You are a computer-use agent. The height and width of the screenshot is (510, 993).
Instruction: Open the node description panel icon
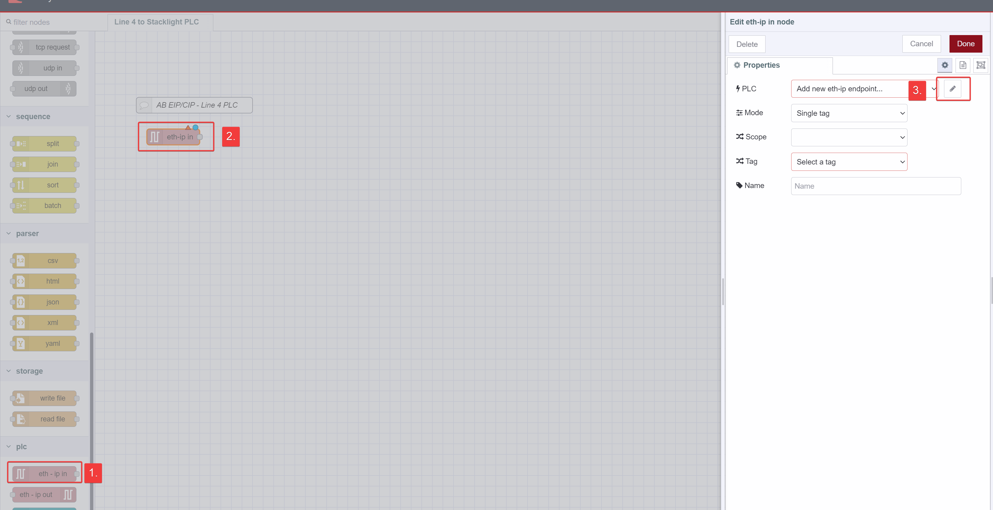click(x=963, y=65)
